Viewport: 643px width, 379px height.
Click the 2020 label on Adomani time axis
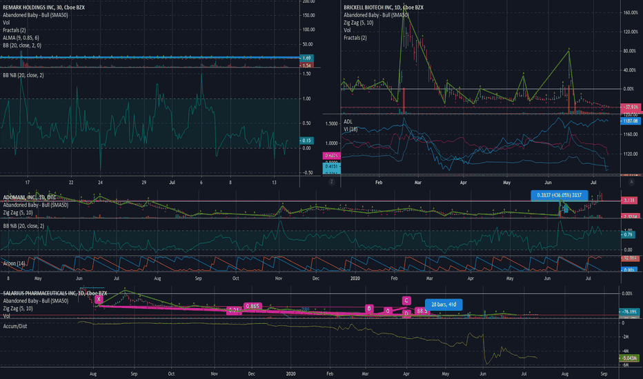[355, 278]
